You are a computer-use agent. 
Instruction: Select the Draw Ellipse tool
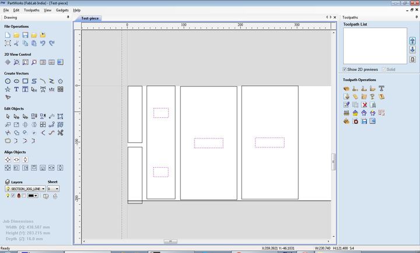pyautogui.click(x=16, y=81)
